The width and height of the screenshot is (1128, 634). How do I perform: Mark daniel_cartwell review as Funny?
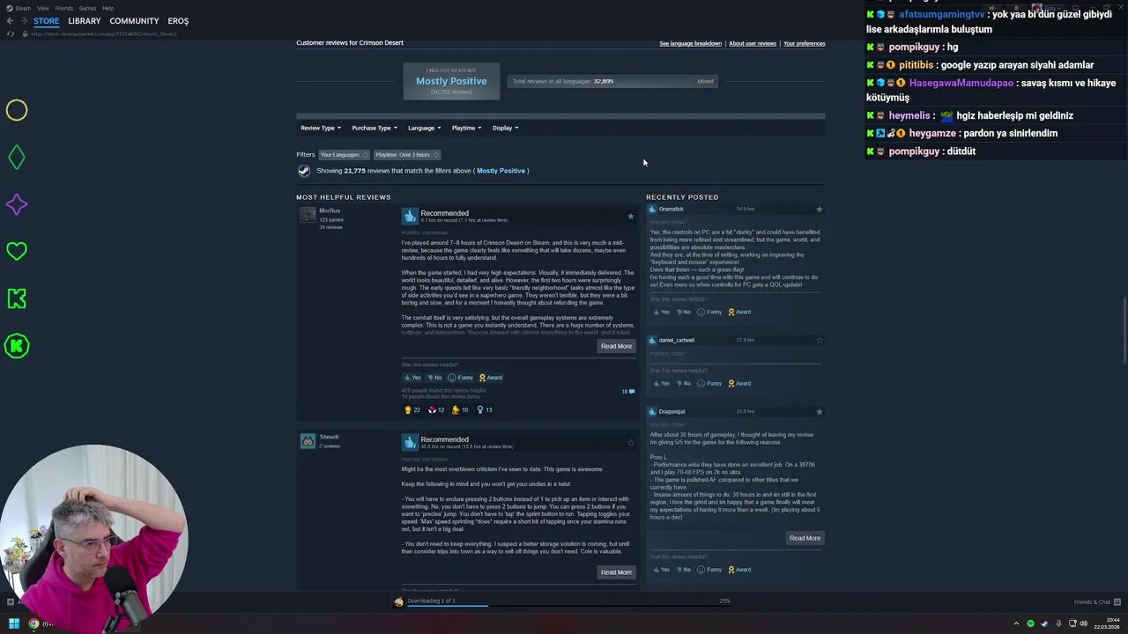tap(709, 383)
